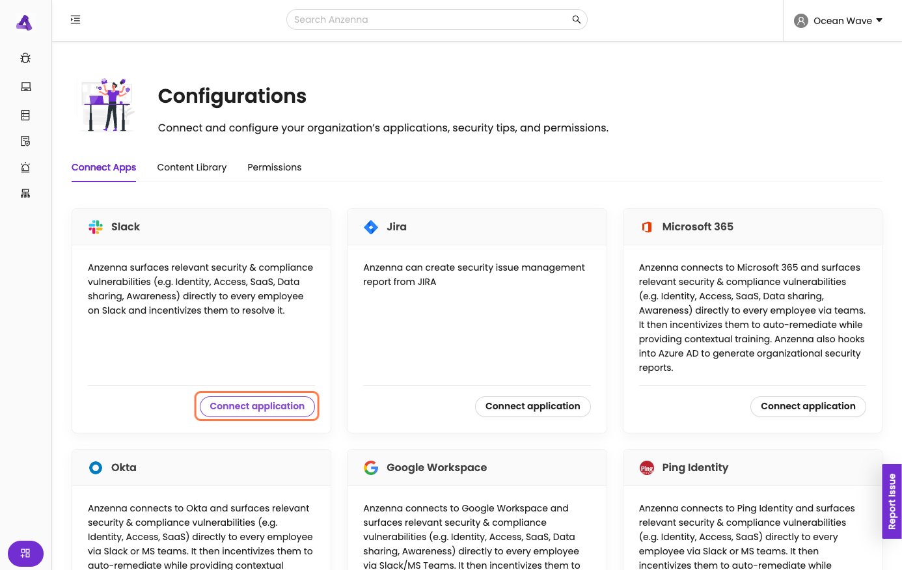The height and width of the screenshot is (570, 902).
Task: Open the org chart icon in sidebar
Action: [x=25, y=193]
